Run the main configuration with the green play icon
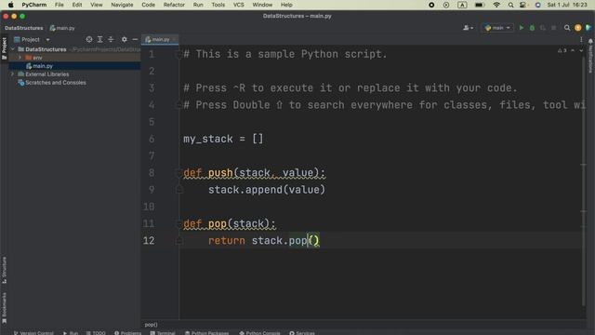The height and width of the screenshot is (335, 595). tap(522, 28)
